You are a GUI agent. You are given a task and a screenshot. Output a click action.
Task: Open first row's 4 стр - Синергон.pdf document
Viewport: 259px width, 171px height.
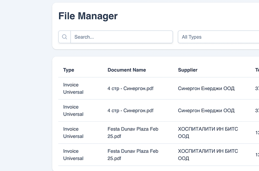[x=130, y=88]
